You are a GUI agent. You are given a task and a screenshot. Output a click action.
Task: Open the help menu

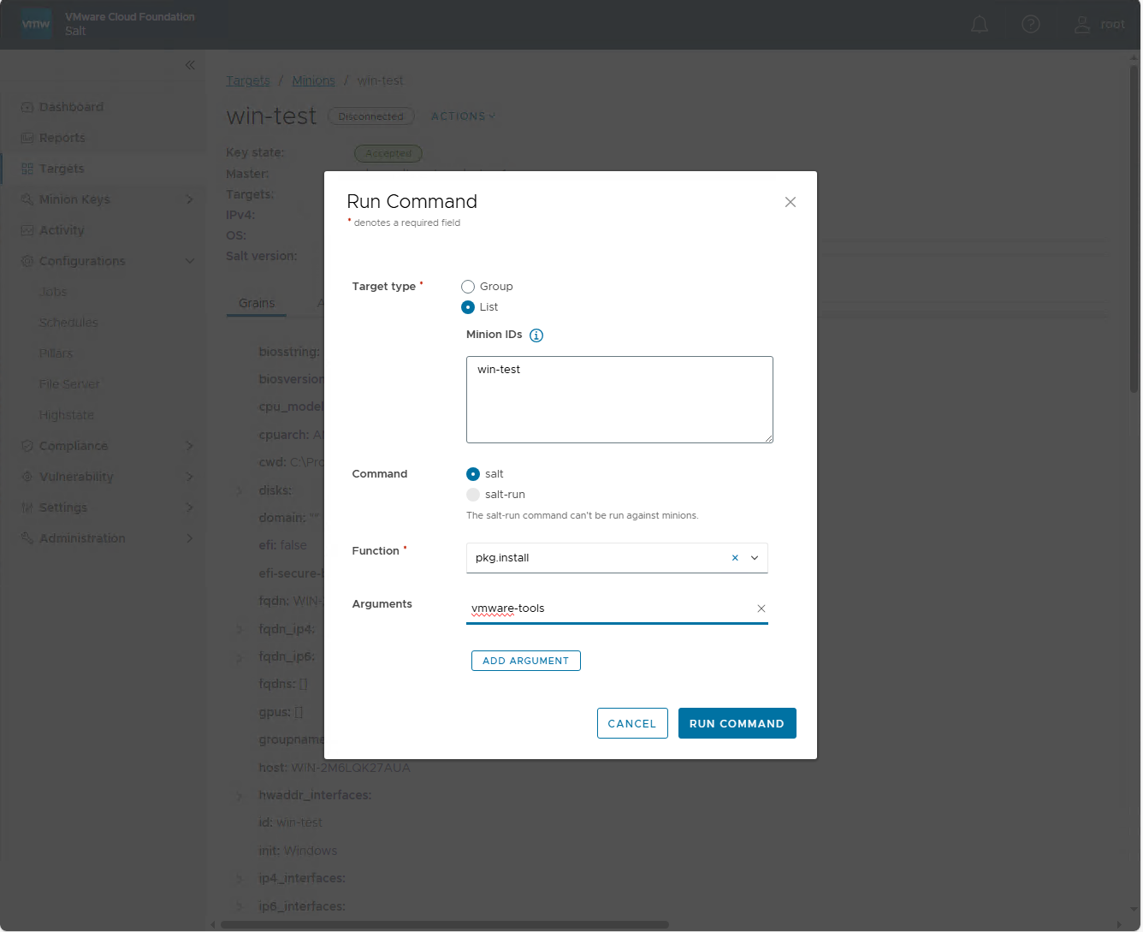(x=1030, y=24)
